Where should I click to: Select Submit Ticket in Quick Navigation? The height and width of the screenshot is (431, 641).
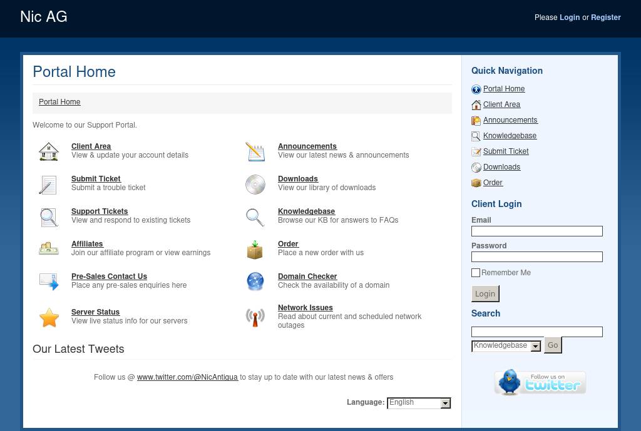[x=506, y=151]
